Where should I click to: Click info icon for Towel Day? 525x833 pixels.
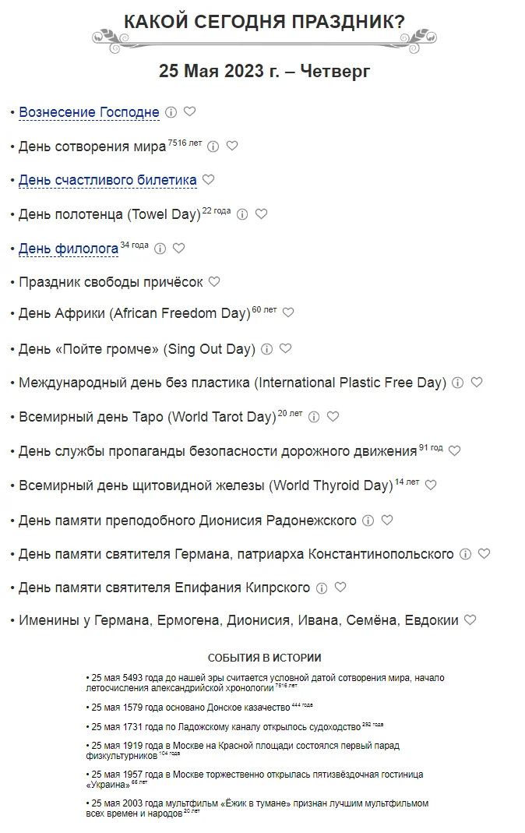coord(242,214)
